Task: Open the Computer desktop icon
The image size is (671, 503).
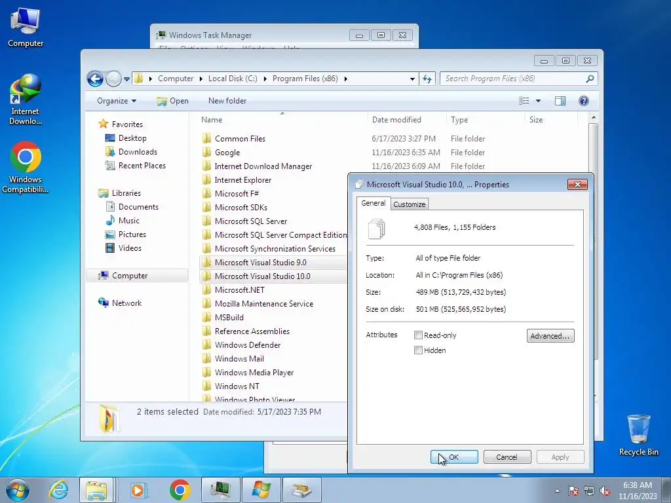Action: (x=26, y=28)
